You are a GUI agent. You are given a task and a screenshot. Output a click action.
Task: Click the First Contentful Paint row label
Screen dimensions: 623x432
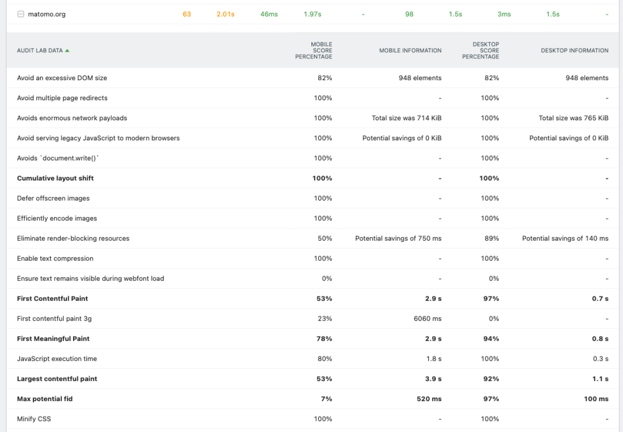52,298
